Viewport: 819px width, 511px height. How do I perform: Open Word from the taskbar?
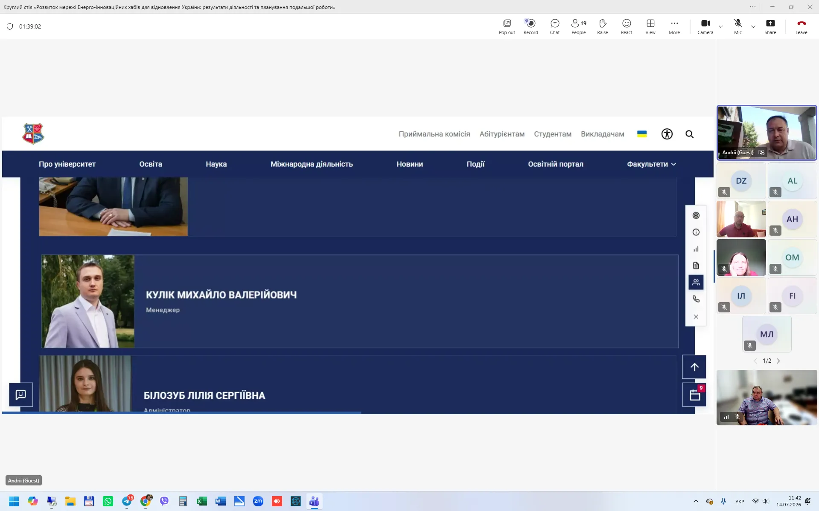tap(220, 501)
